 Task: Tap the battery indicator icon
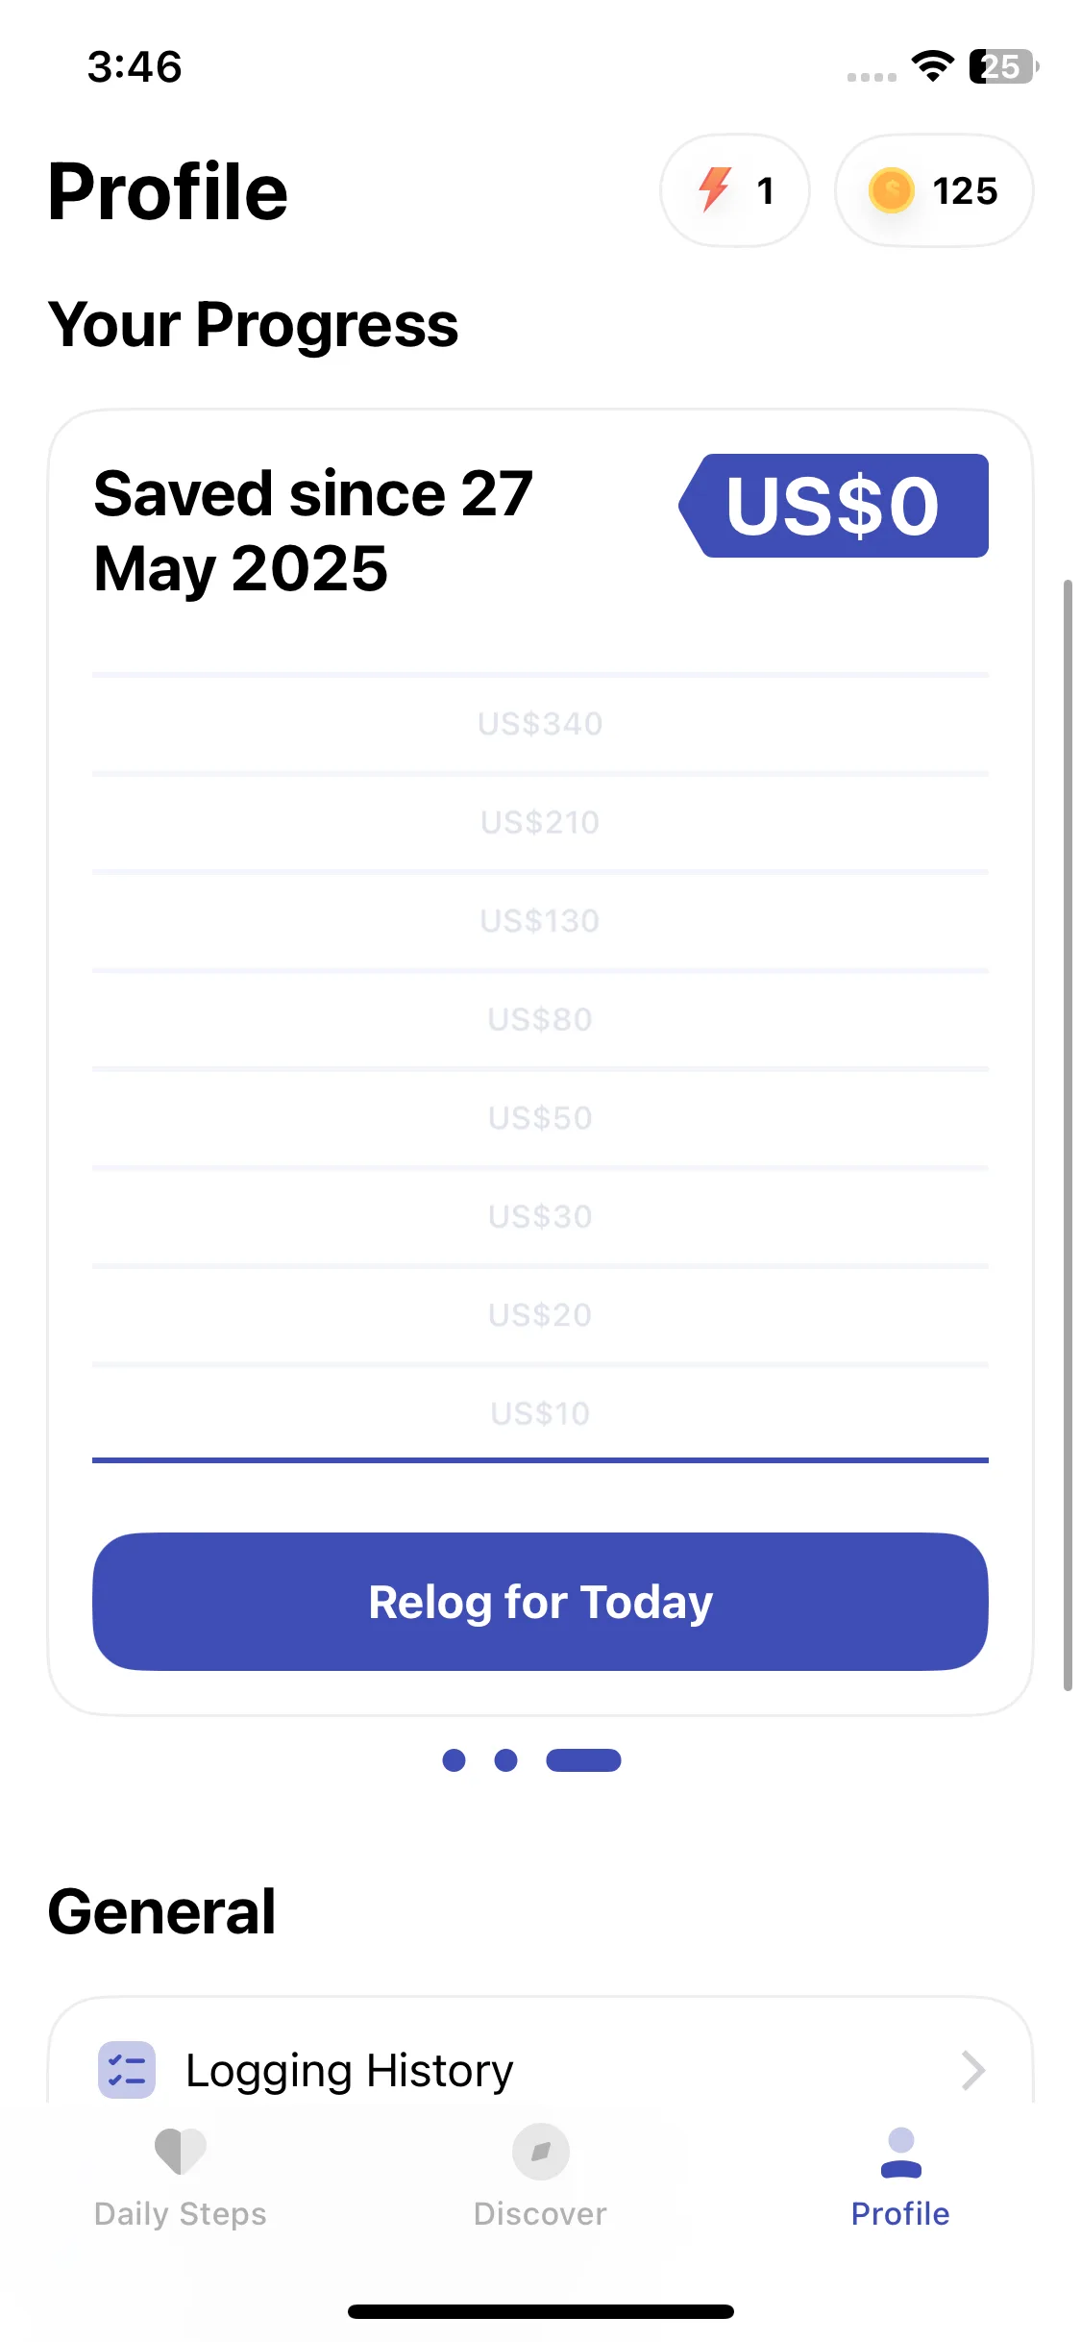coord(1003,66)
